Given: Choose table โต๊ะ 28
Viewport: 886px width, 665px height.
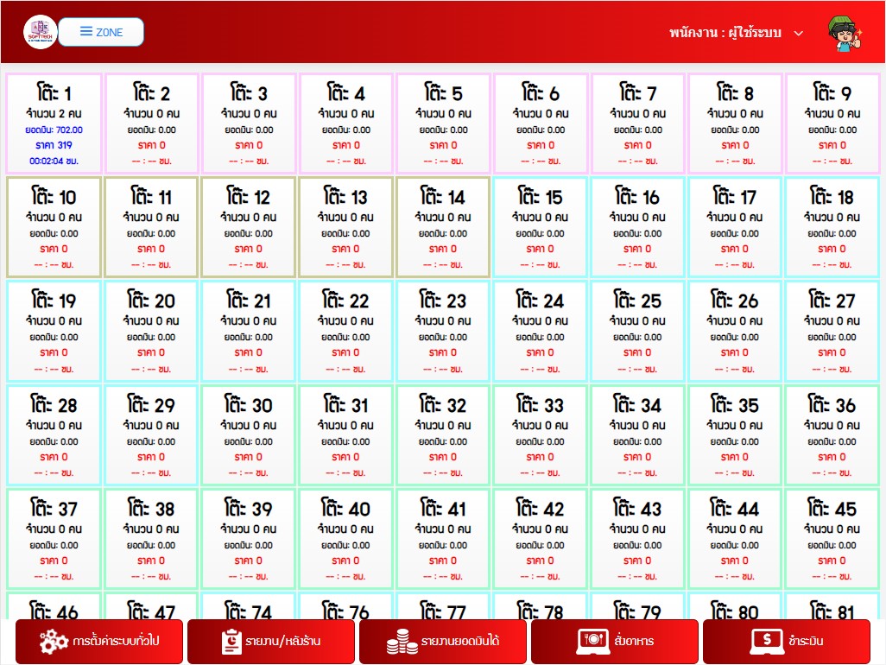Looking at the screenshot, I should pyautogui.click(x=54, y=435).
